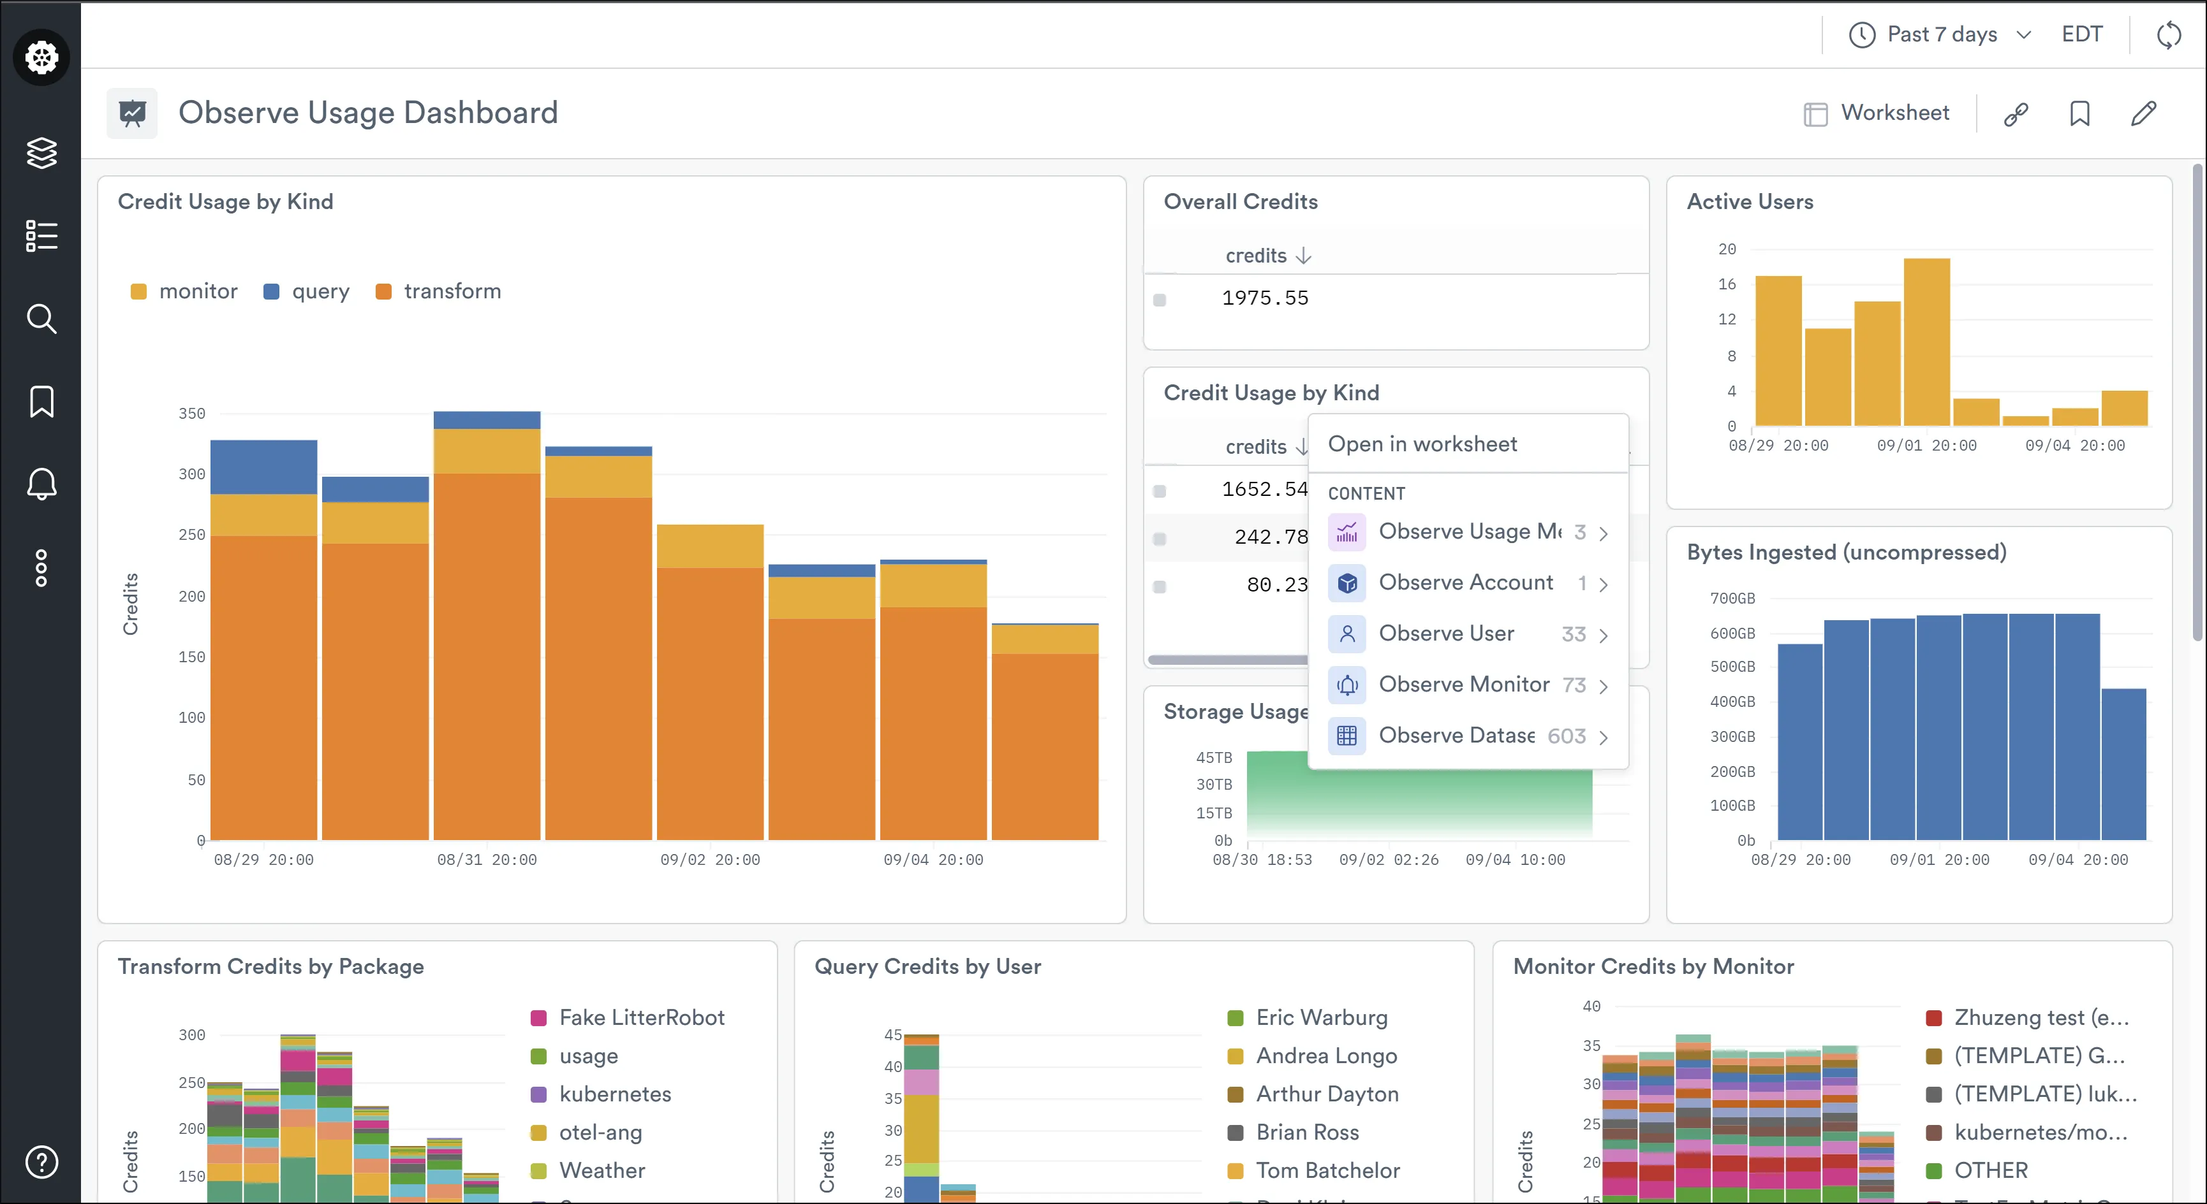Open the three-circles more icon in sidebar
The height and width of the screenshot is (1204, 2207).
click(41, 568)
